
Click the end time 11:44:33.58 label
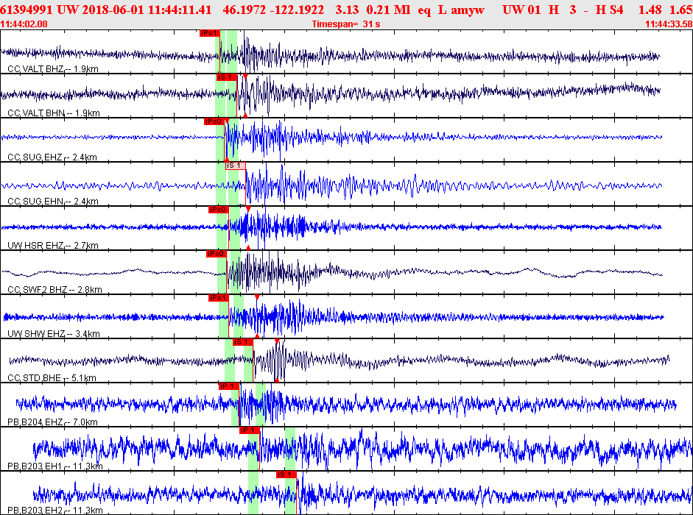[x=669, y=24]
